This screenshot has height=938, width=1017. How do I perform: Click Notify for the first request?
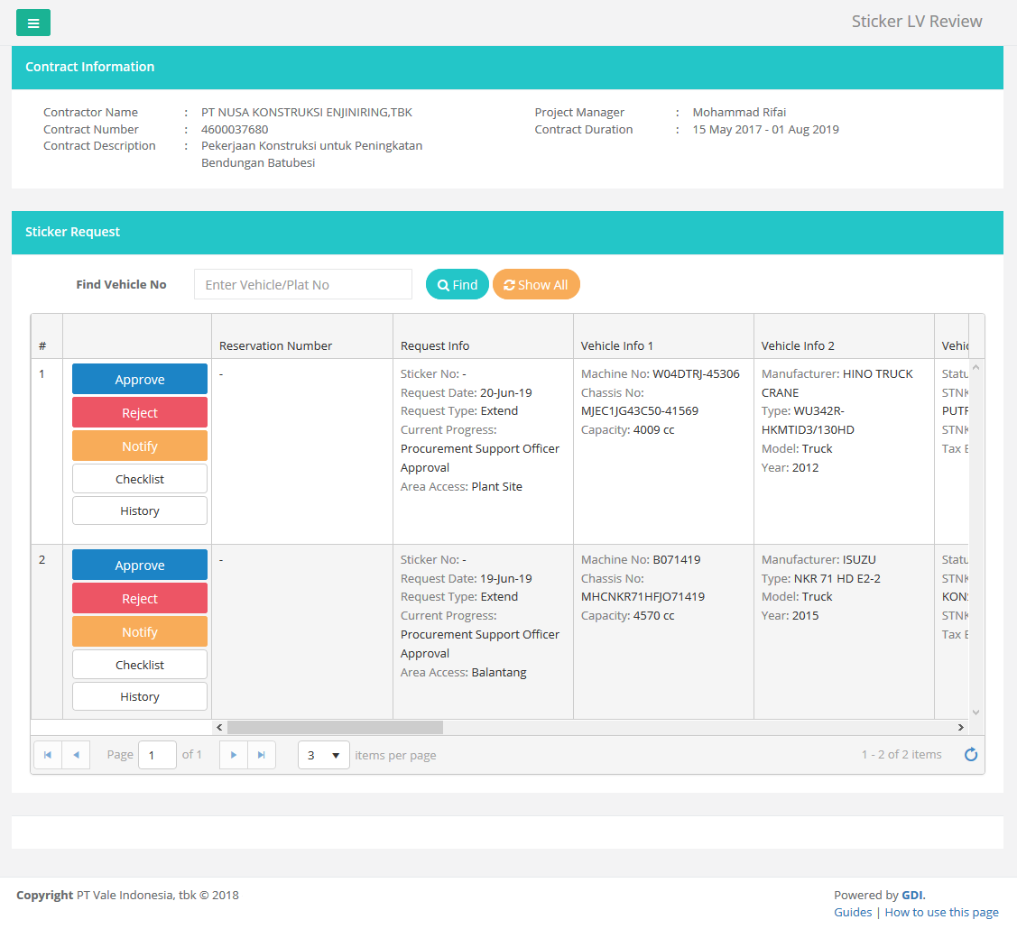(140, 446)
